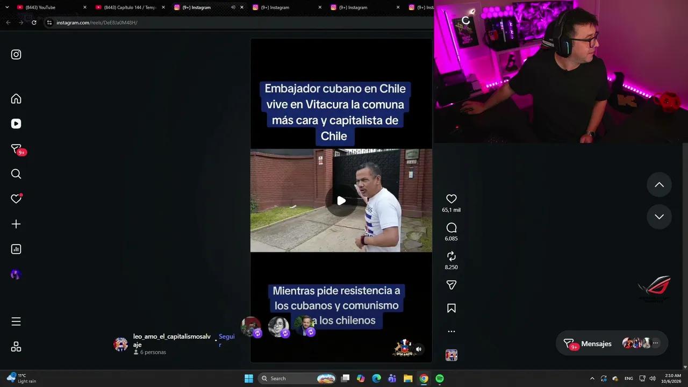Open the Instagram logo home link
Viewport: 688px width, 387px height.
pos(16,54)
